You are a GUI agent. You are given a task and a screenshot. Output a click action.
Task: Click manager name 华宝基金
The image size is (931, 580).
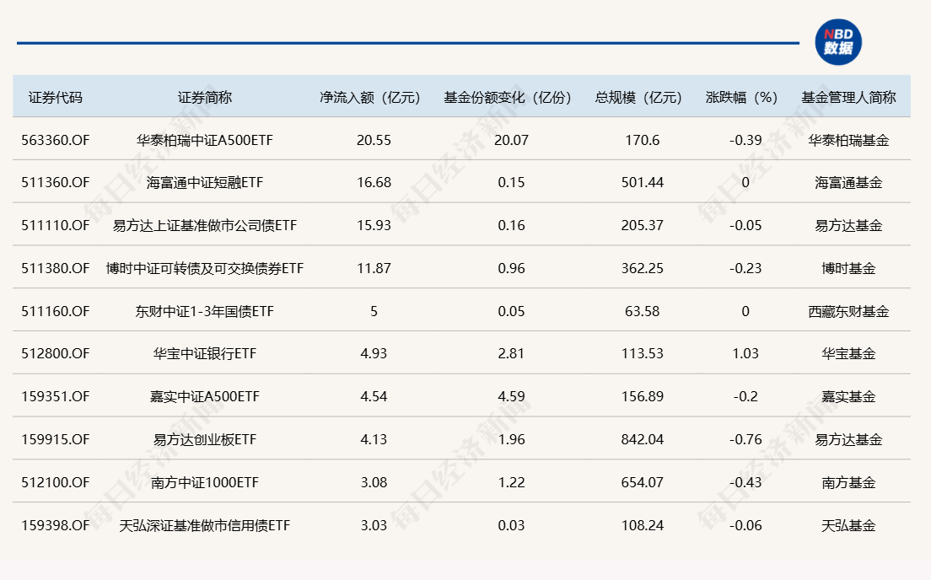coord(848,354)
